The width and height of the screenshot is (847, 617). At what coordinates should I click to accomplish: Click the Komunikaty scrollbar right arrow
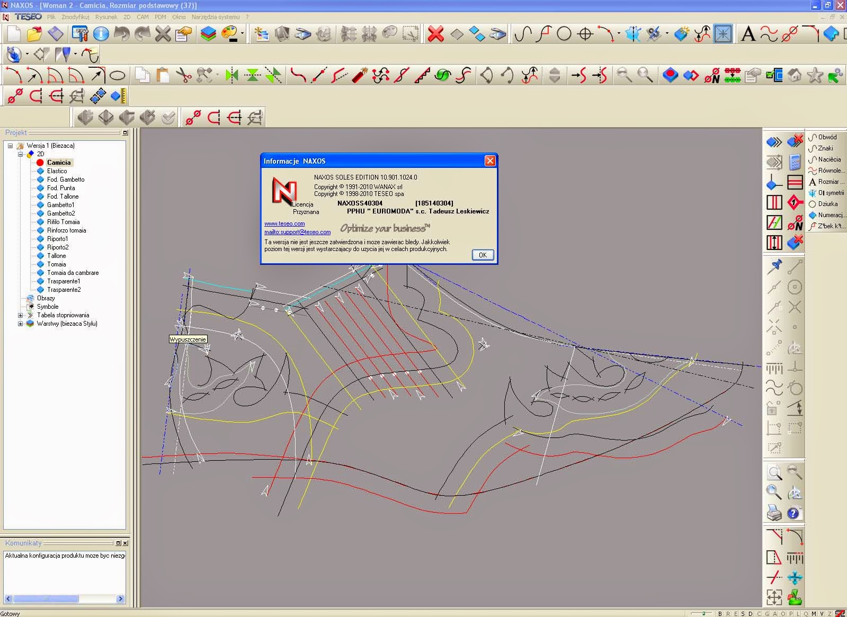click(x=121, y=598)
